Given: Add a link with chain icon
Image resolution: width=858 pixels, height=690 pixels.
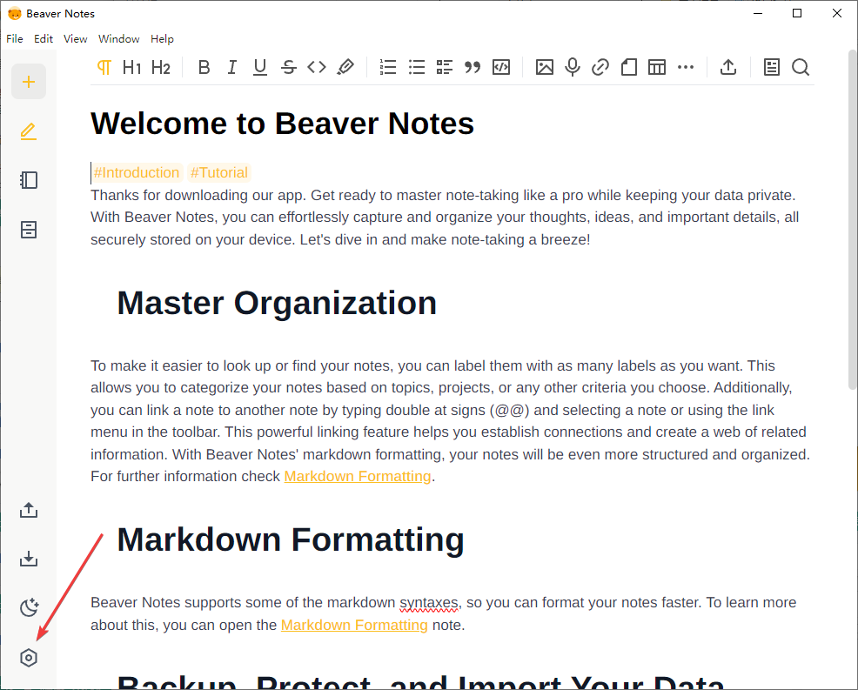Looking at the screenshot, I should click(x=600, y=67).
